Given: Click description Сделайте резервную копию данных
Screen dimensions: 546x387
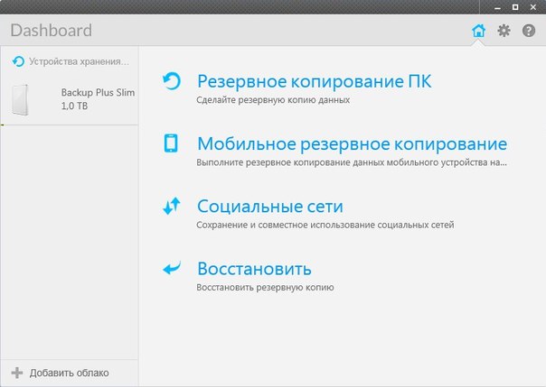Looking at the screenshot, I should tap(273, 101).
